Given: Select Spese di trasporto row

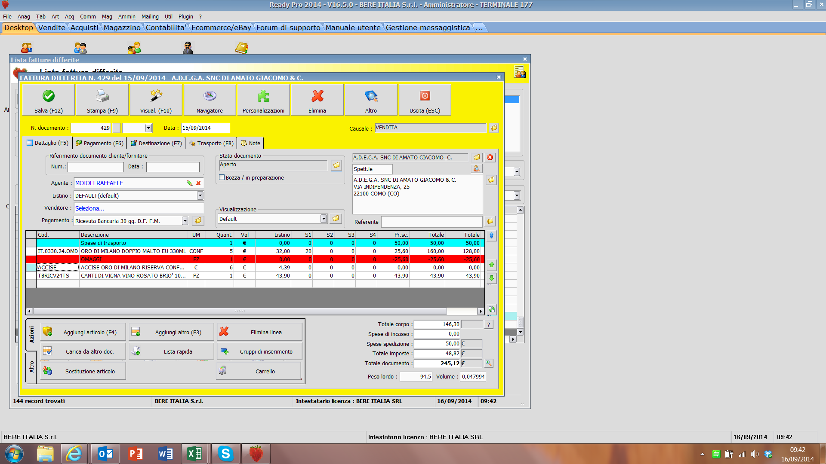Looking at the screenshot, I should click(255, 243).
